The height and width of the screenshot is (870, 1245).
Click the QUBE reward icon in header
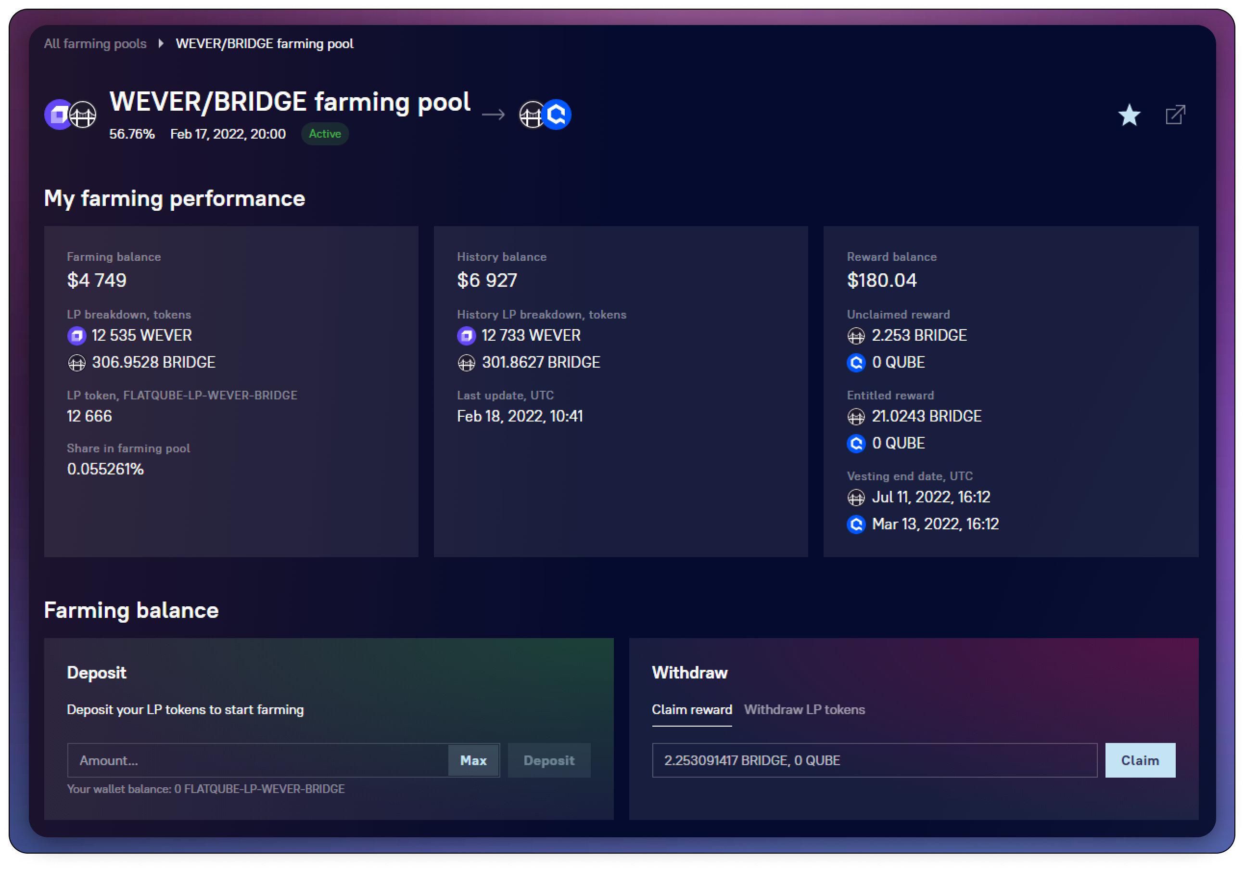click(558, 115)
